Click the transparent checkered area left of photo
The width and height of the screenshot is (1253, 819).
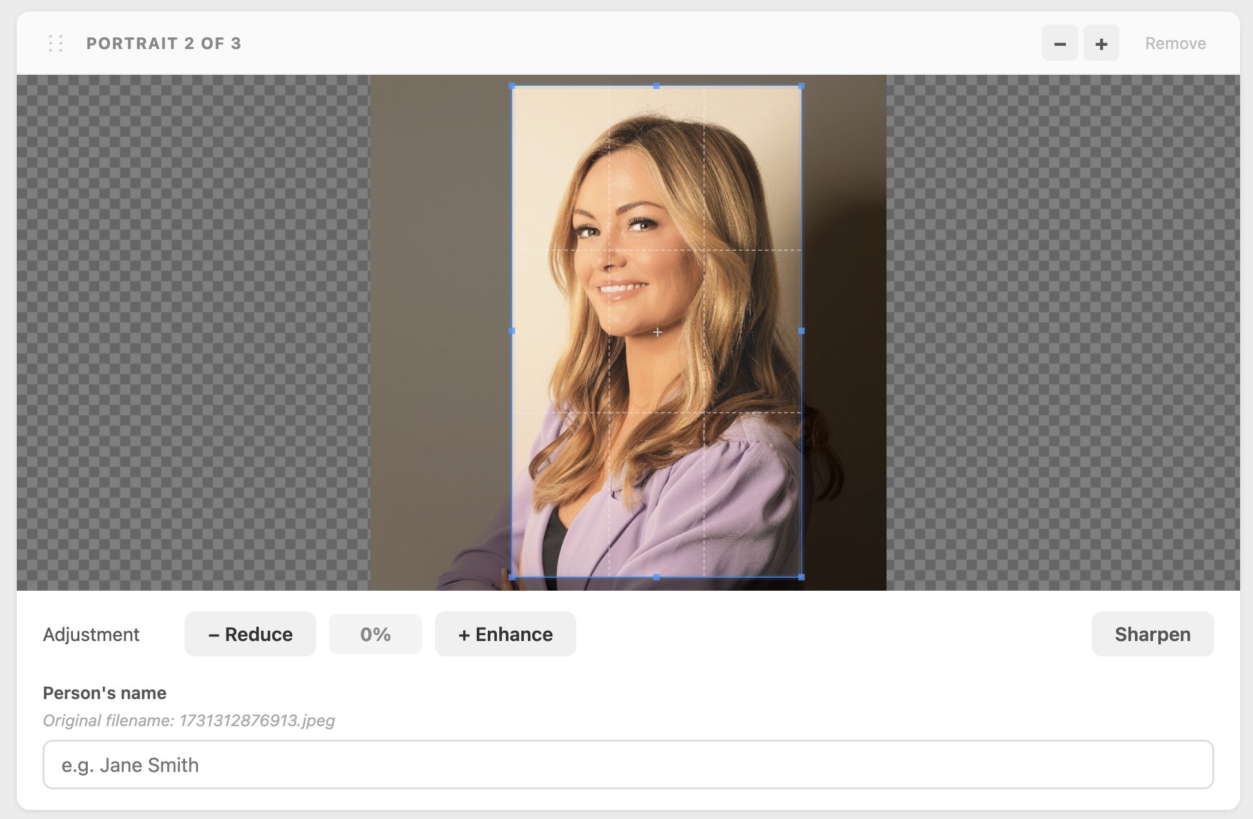[x=193, y=332]
